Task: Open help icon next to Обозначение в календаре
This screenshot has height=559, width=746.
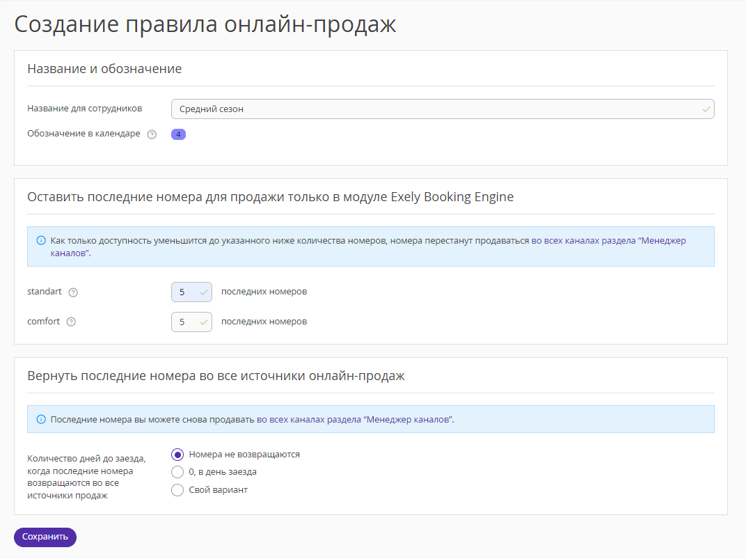Action: point(152,134)
